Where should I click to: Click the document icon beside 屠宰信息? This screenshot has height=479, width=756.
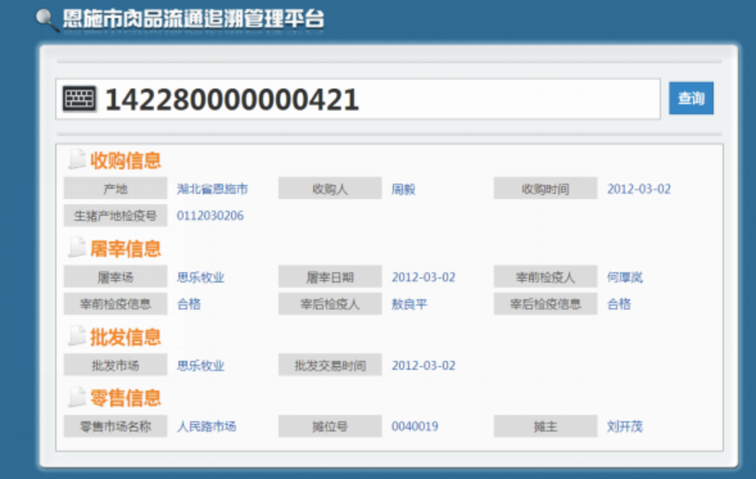77,247
